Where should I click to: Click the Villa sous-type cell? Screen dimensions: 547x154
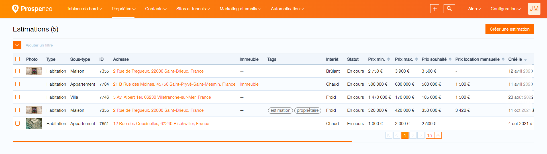(x=74, y=97)
